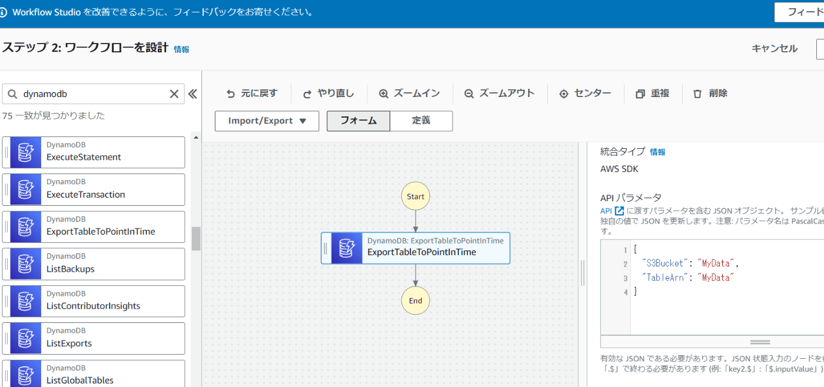Screen dimensions: 824x387
Task: Click line number 4 in the JSON editor
Action: tap(625, 292)
